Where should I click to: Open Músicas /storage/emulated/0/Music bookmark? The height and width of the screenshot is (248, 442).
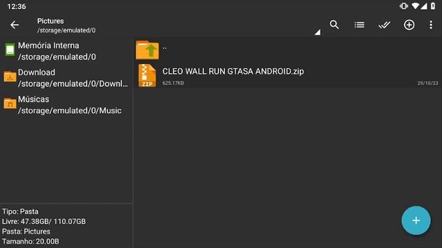tap(66, 105)
